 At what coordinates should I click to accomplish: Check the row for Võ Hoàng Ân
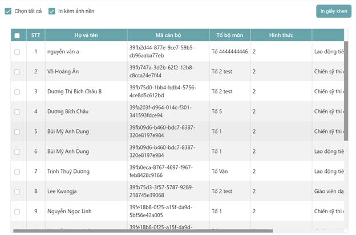point(17,72)
